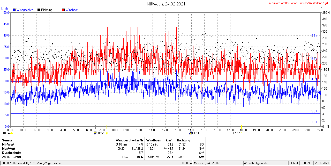The height and width of the screenshot is (166, 331).
Task: Click the 'COM 4' status bar cell
Action: [294, 163]
